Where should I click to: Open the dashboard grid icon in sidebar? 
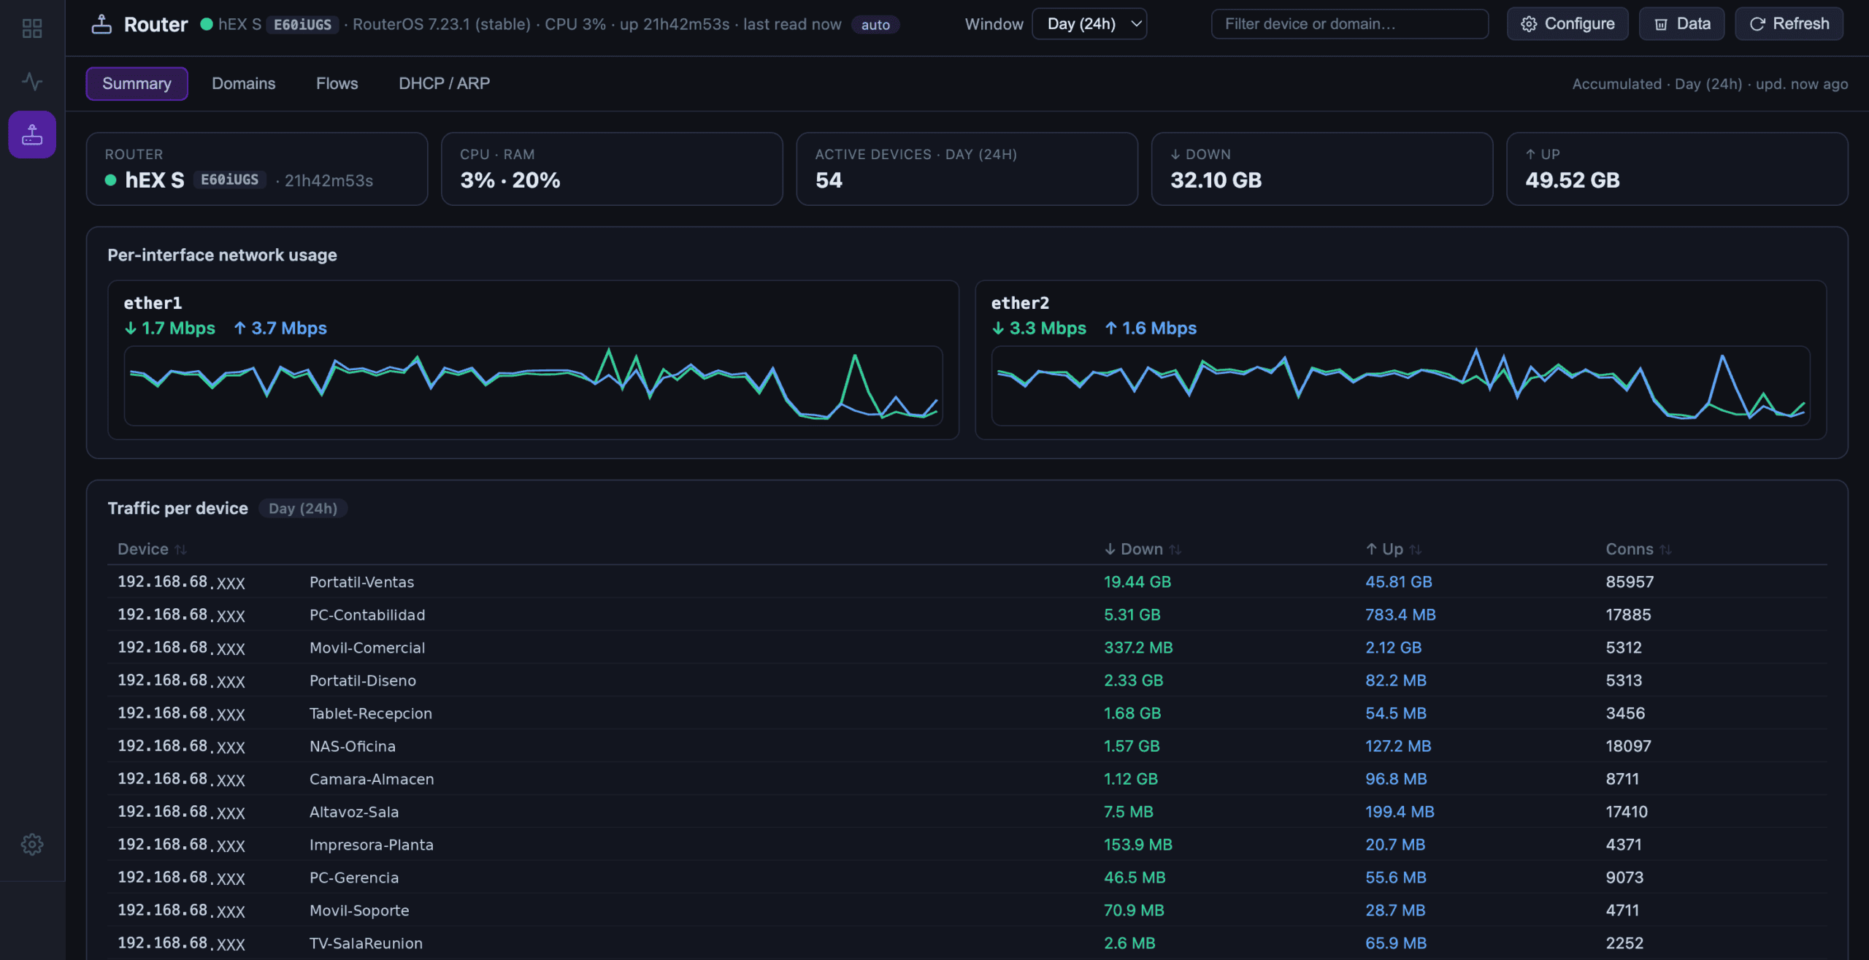[32, 28]
